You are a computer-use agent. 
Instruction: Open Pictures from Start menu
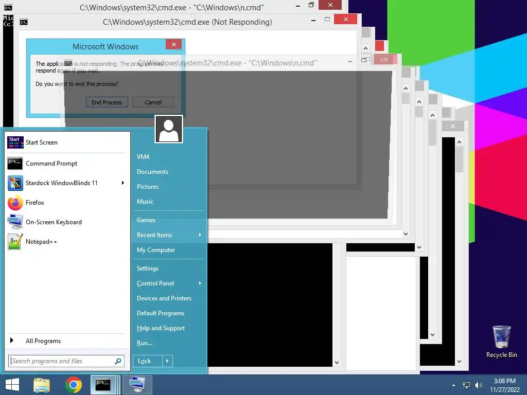tap(148, 186)
